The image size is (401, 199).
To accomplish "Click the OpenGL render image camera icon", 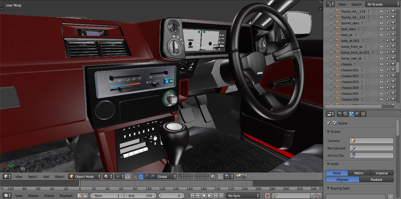I will 238,176.
